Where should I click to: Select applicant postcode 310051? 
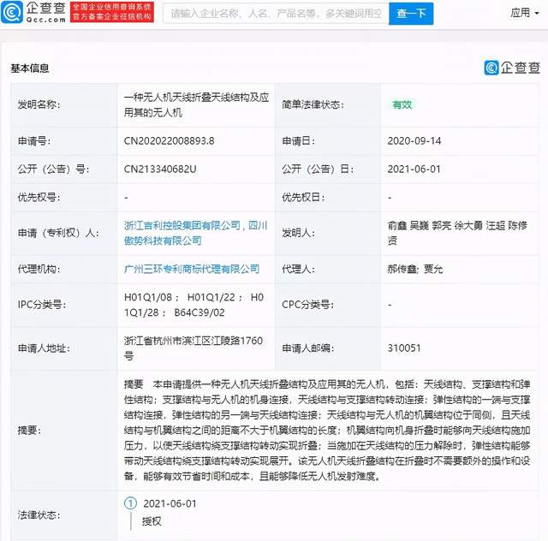[404, 348]
